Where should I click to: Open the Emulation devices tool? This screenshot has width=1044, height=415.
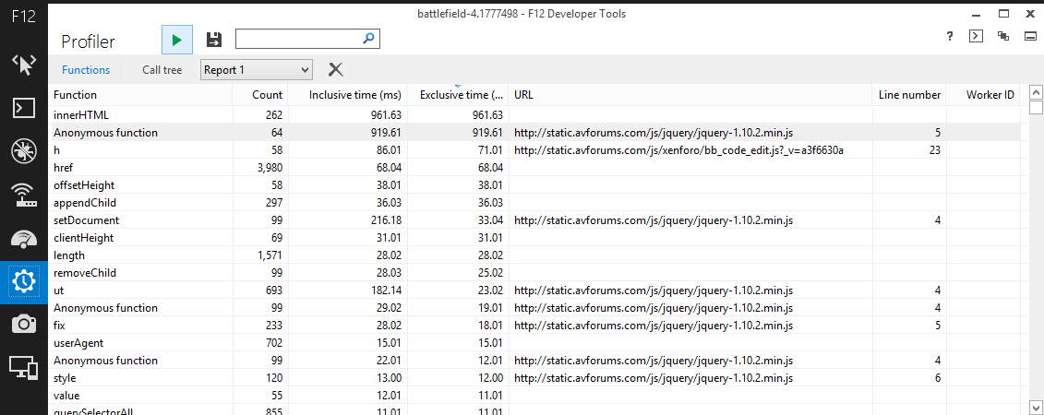pyautogui.click(x=22, y=367)
